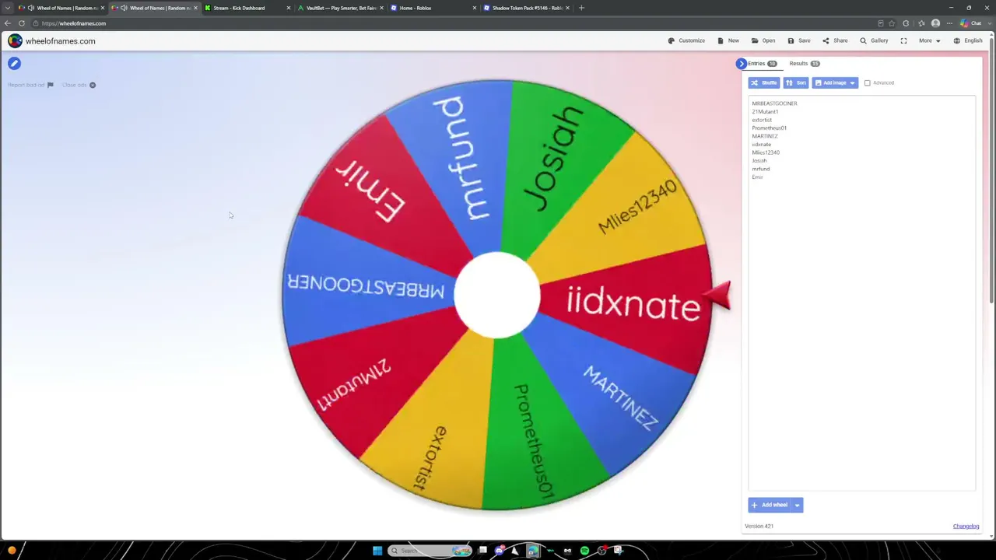Shuffle the wheel entries
The width and height of the screenshot is (996, 560).
(x=764, y=82)
